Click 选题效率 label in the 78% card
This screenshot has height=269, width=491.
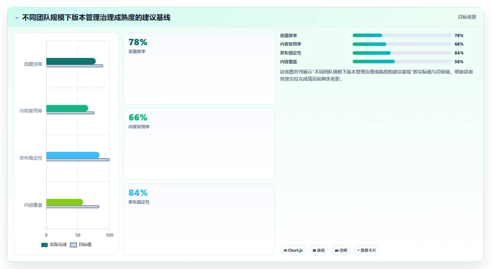[x=137, y=52]
